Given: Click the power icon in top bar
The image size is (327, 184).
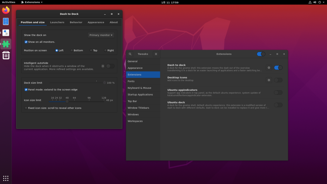Looking at the screenshot, I should (x=320, y=2).
